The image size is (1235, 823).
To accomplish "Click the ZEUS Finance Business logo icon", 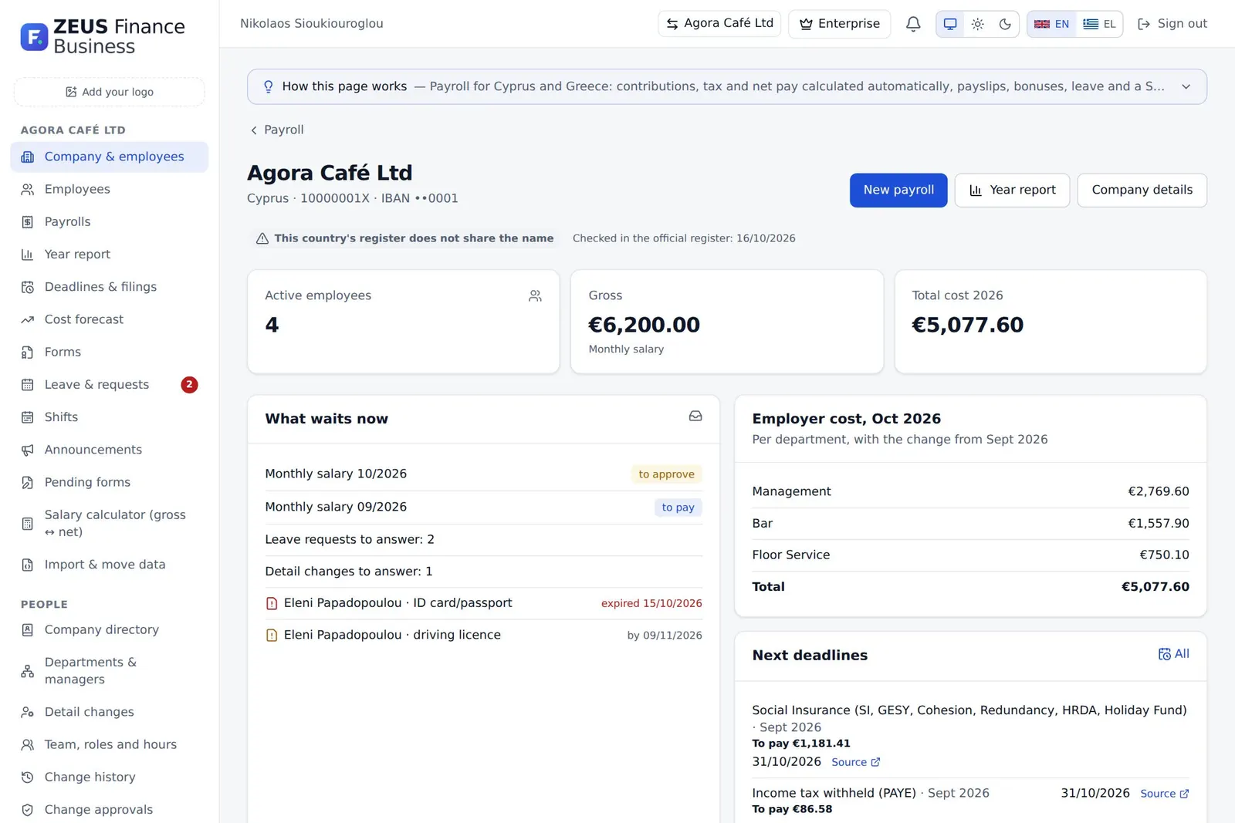I will 34,36.
